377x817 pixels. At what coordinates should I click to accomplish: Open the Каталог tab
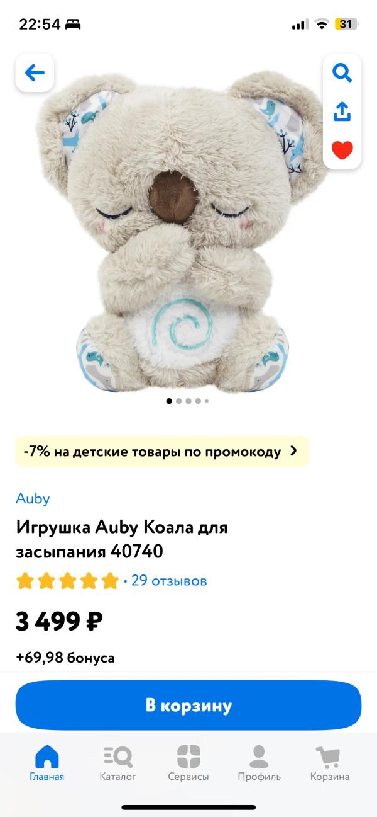point(117,763)
